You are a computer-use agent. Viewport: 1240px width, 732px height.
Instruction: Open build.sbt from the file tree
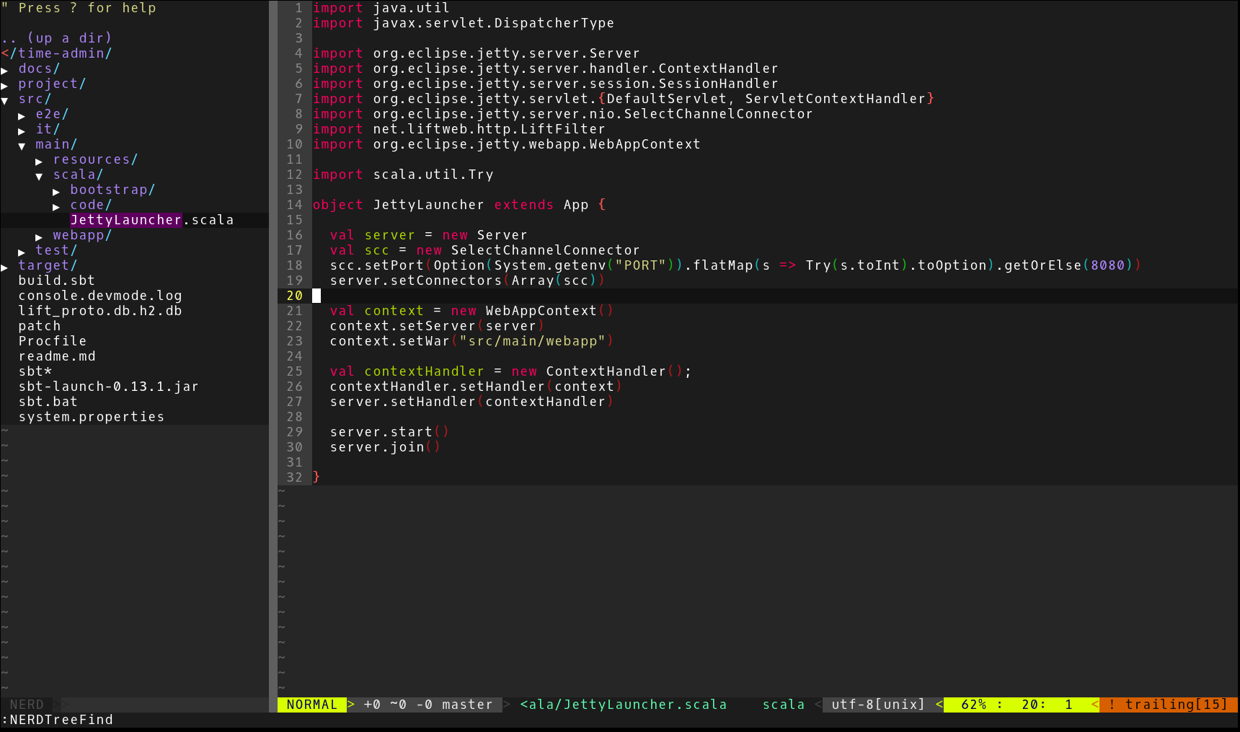pos(56,281)
